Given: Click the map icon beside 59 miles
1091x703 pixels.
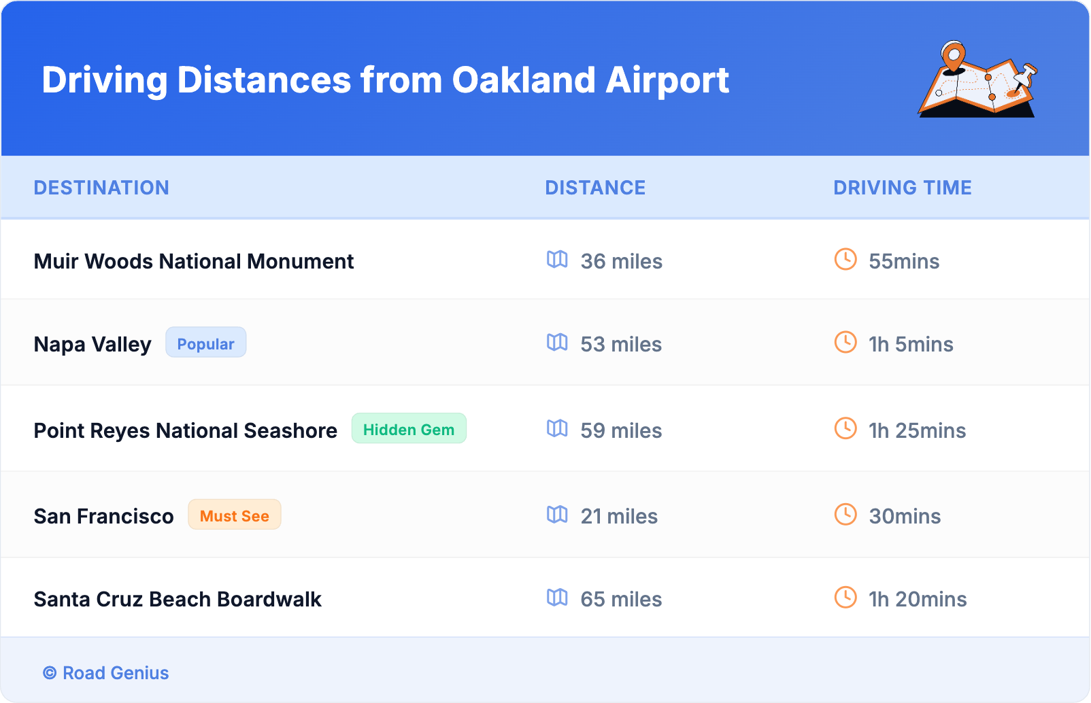Looking at the screenshot, I should pyautogui.click(x=557, y=429).
